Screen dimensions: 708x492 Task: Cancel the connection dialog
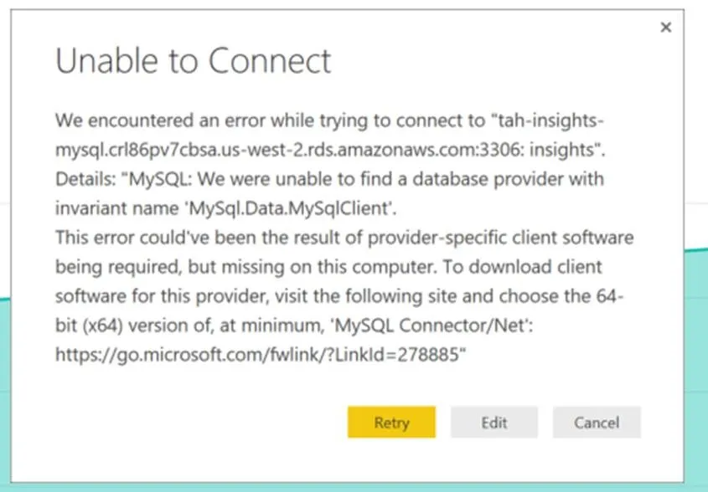point(596,423)
